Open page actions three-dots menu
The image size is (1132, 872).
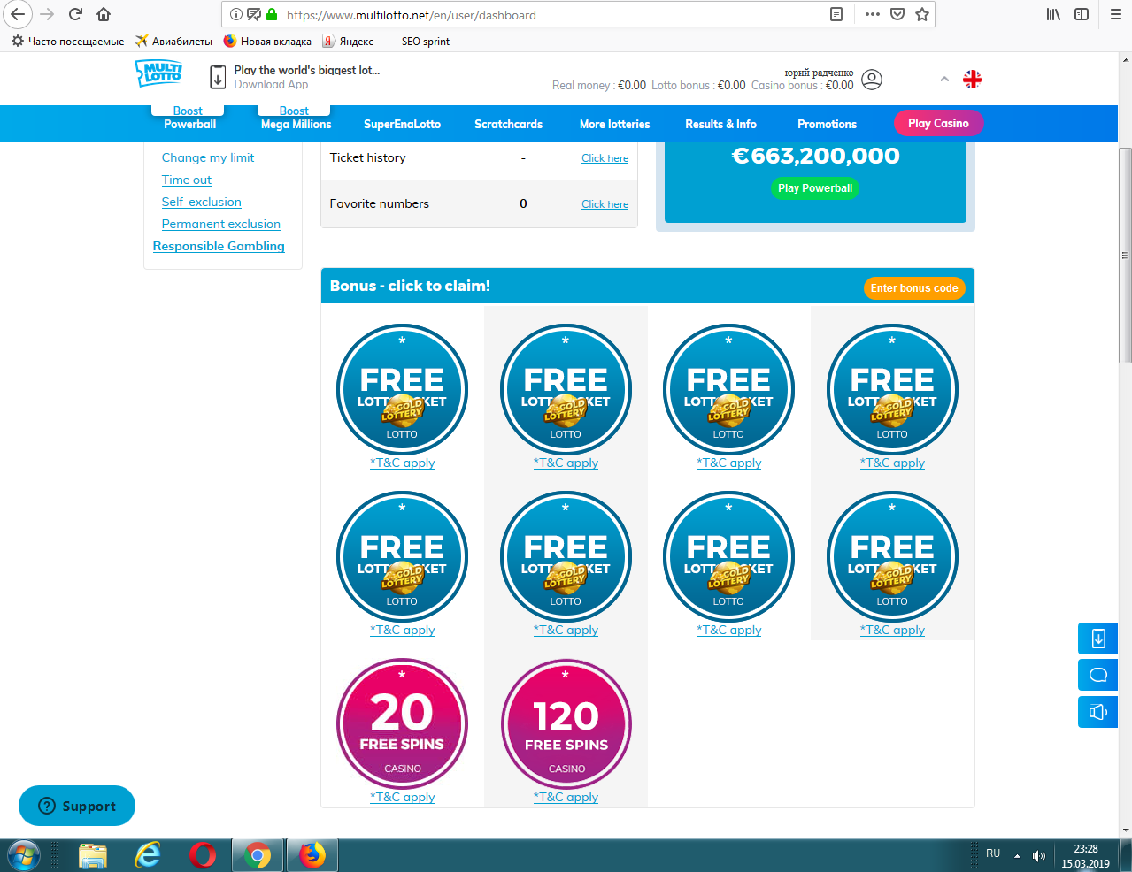[873, 14]
